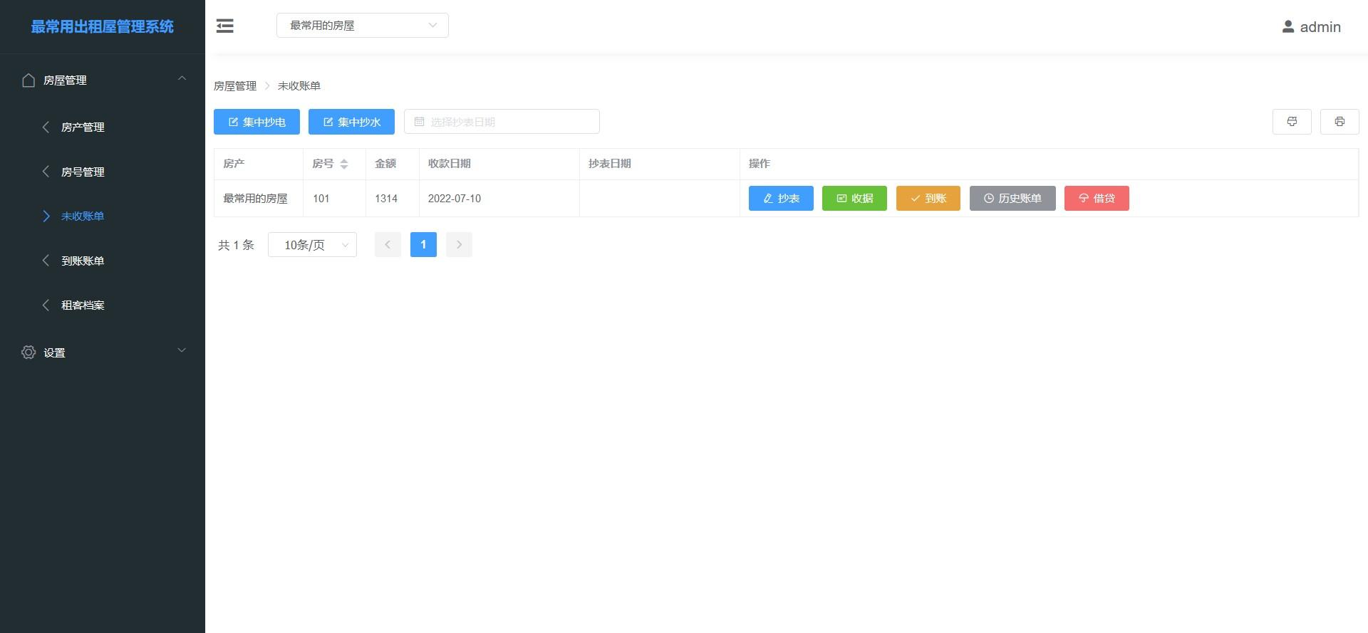Click the red 借贷 button for room 101

(x=1097, y=198)
